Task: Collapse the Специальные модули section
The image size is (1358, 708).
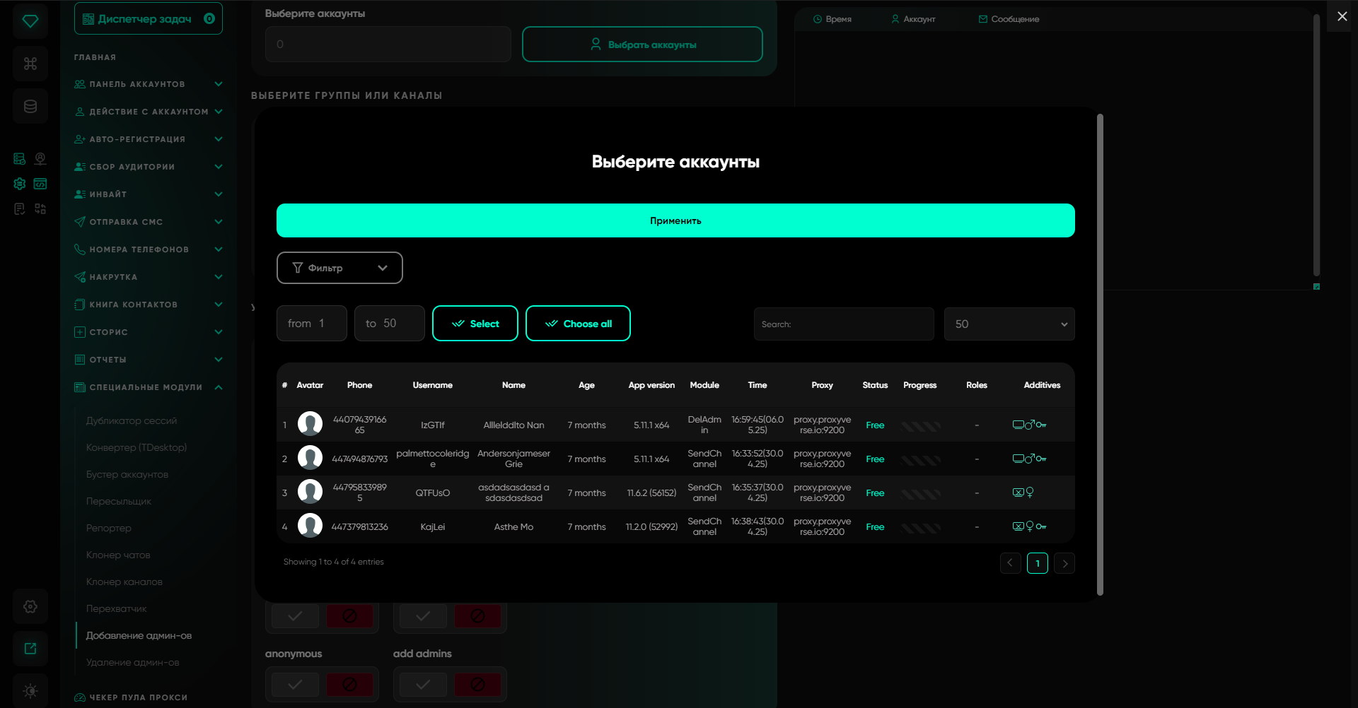Action: tap(219, 387)
